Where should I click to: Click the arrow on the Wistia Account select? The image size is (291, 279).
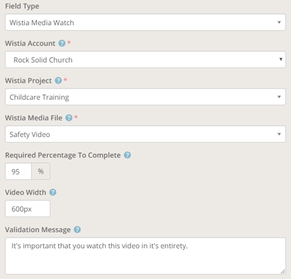(281, 59)
